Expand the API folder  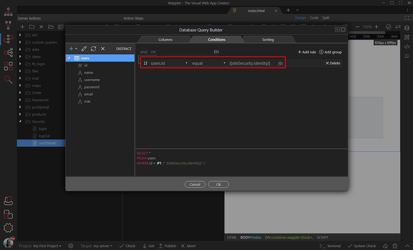pyautogui.click(x=20, y=35)
